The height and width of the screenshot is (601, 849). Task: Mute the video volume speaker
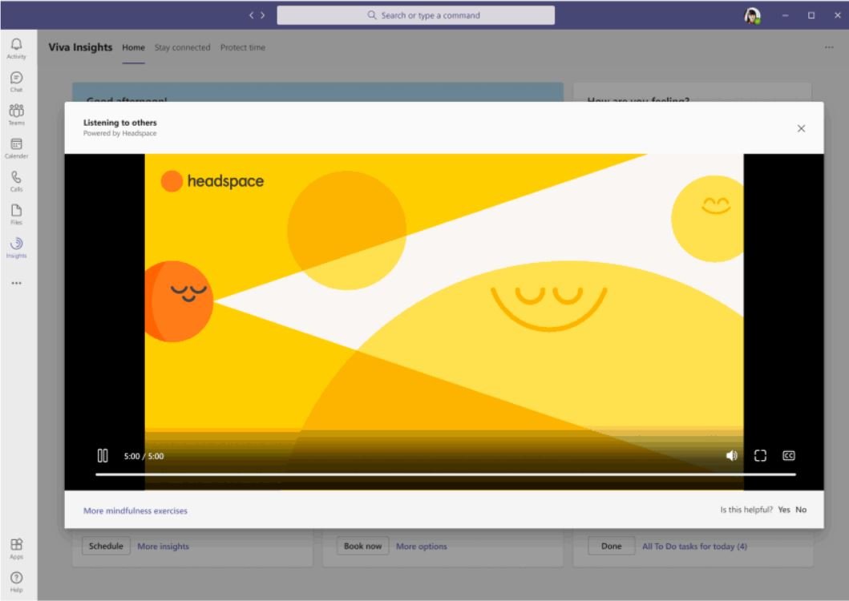[731, 456]
